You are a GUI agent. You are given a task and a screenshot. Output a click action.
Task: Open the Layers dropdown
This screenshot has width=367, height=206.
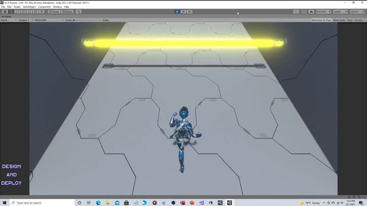[x=340, y=11]
